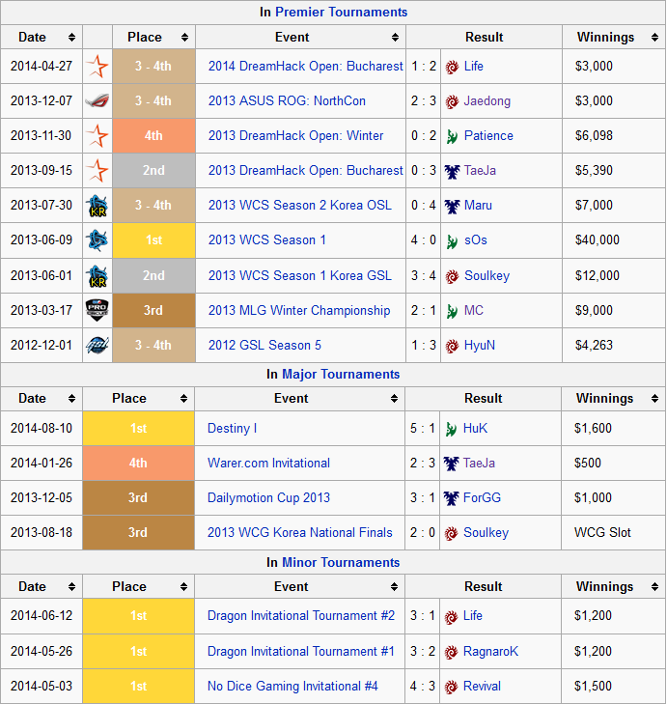Image resolution: width=667 pixels, height=704 pixels.
Task: Click the Protoss race icon next to HuK
Action: tap(452, 429)
